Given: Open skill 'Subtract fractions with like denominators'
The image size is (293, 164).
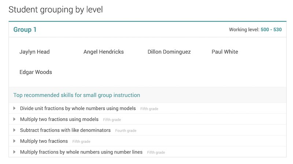Looking at the screenshot, I should click(66, 130).
